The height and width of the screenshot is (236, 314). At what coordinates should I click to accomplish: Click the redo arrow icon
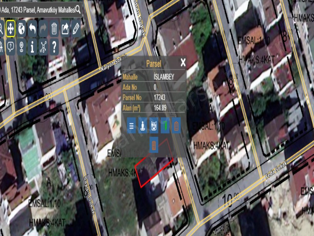tap(43, 29)
